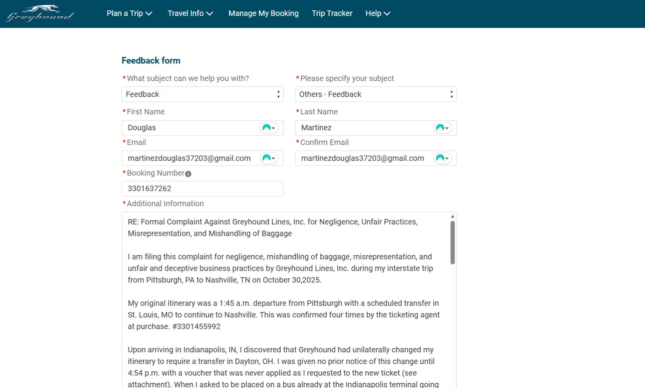645x388 pixels.
Task: Click the Booking Number input field
Action: point(202,189)
